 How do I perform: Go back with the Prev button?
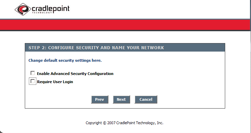click(x=100, y=99)
